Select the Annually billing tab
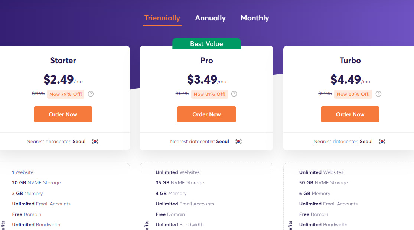Viewport: 414px width, 230px height. tap(210, 18)
